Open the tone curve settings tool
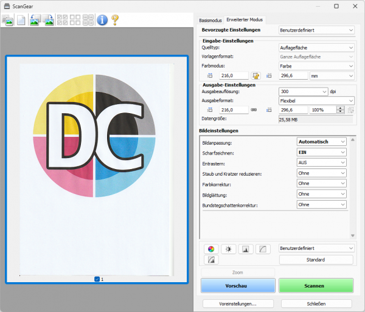 [262, 249]
